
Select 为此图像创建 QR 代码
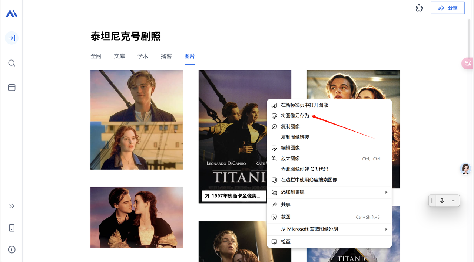(329, 169)
